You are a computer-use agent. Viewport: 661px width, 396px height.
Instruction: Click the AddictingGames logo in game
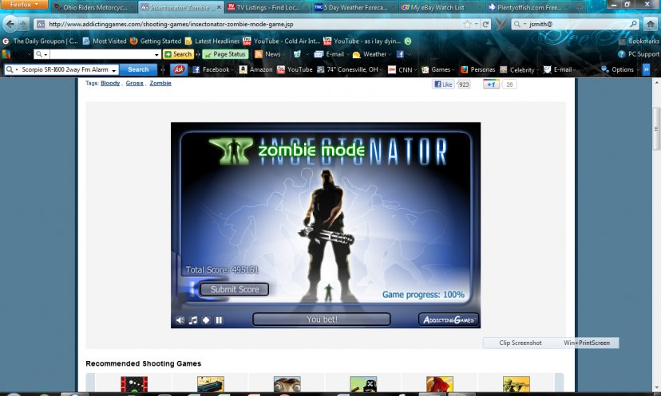(x=448, y=320)
